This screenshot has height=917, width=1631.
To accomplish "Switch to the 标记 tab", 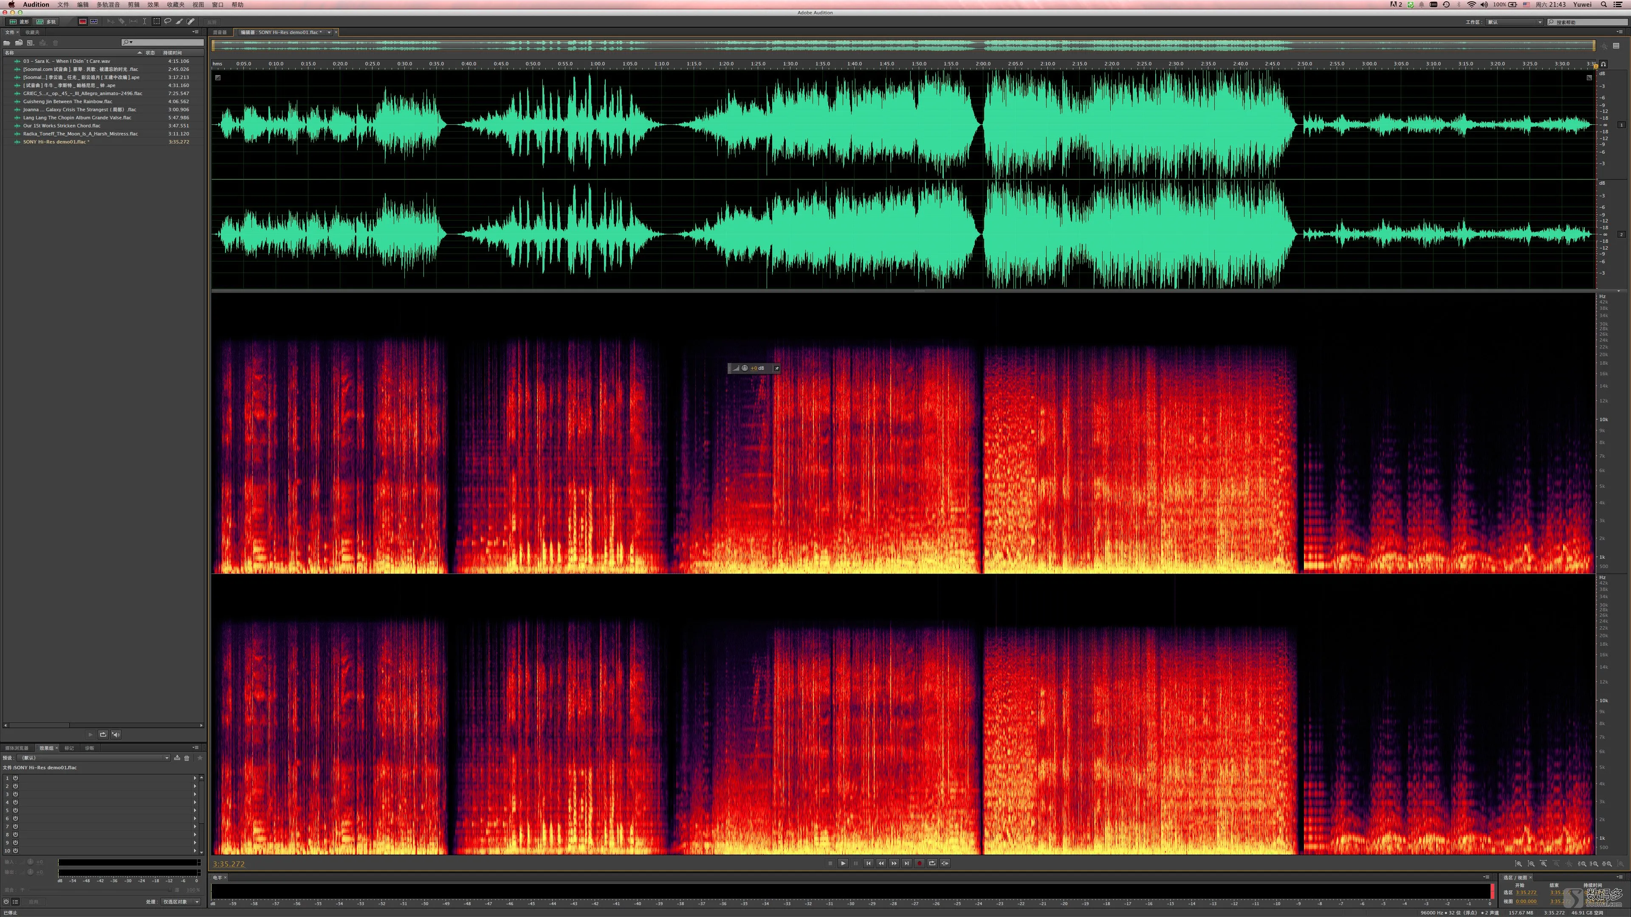I will 69,748.
